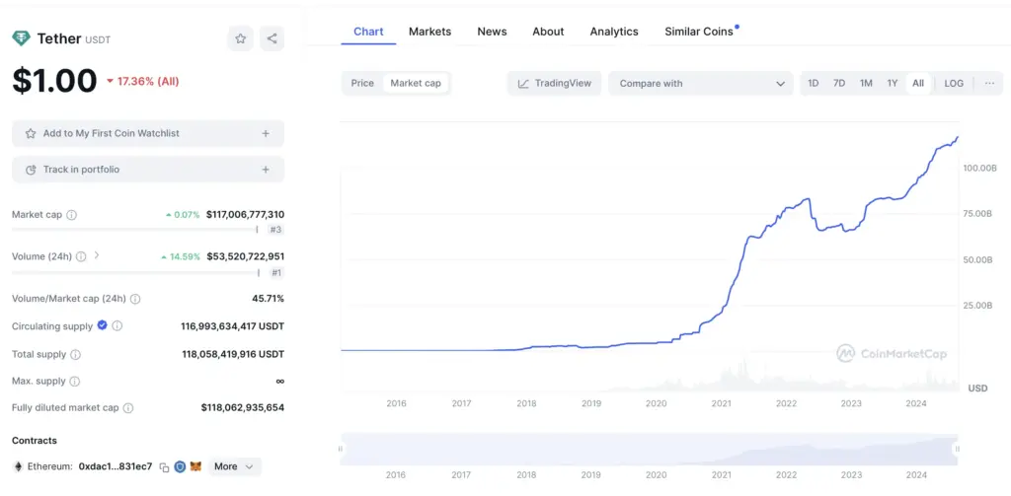This screenshot has height=496, width=1011.
Task: Click the 0xdac1...831ec7 contract address
Action: pos(116,466)
